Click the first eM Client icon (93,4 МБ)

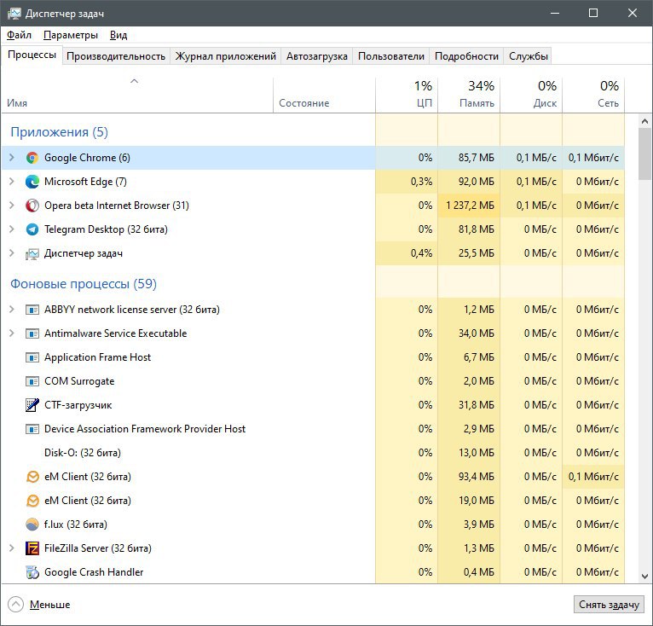(x=32, y=477)
